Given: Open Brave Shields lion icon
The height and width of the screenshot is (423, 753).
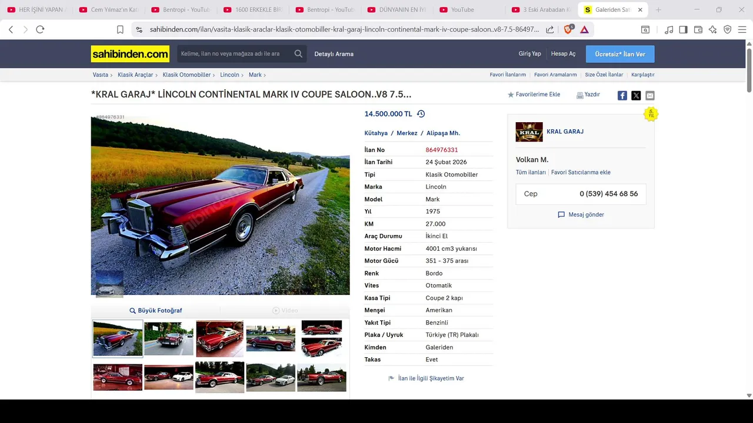Looking at the screenshot, I should point(569,29).
